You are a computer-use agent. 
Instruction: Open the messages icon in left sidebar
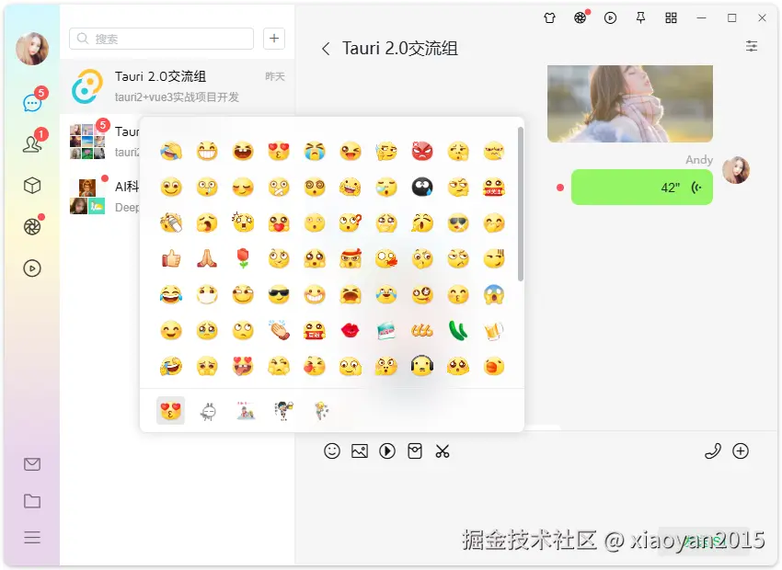(32, 103)
